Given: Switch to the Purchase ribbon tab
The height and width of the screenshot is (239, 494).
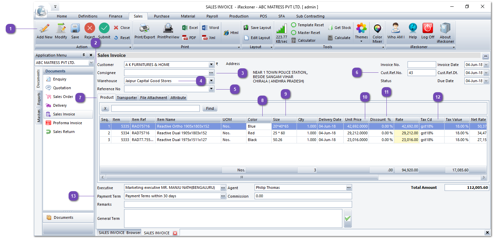Looking at the screenshot, I should 161,16.
